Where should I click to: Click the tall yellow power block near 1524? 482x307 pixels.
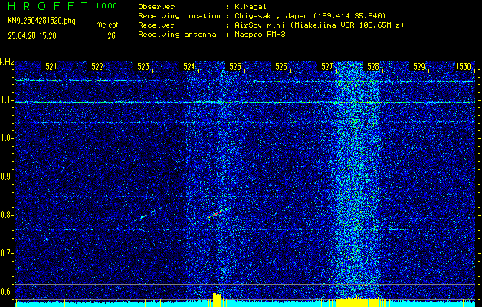[217, 299]
